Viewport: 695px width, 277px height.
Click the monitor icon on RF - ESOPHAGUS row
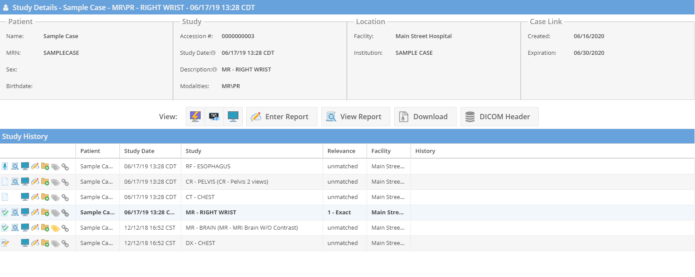25,167
